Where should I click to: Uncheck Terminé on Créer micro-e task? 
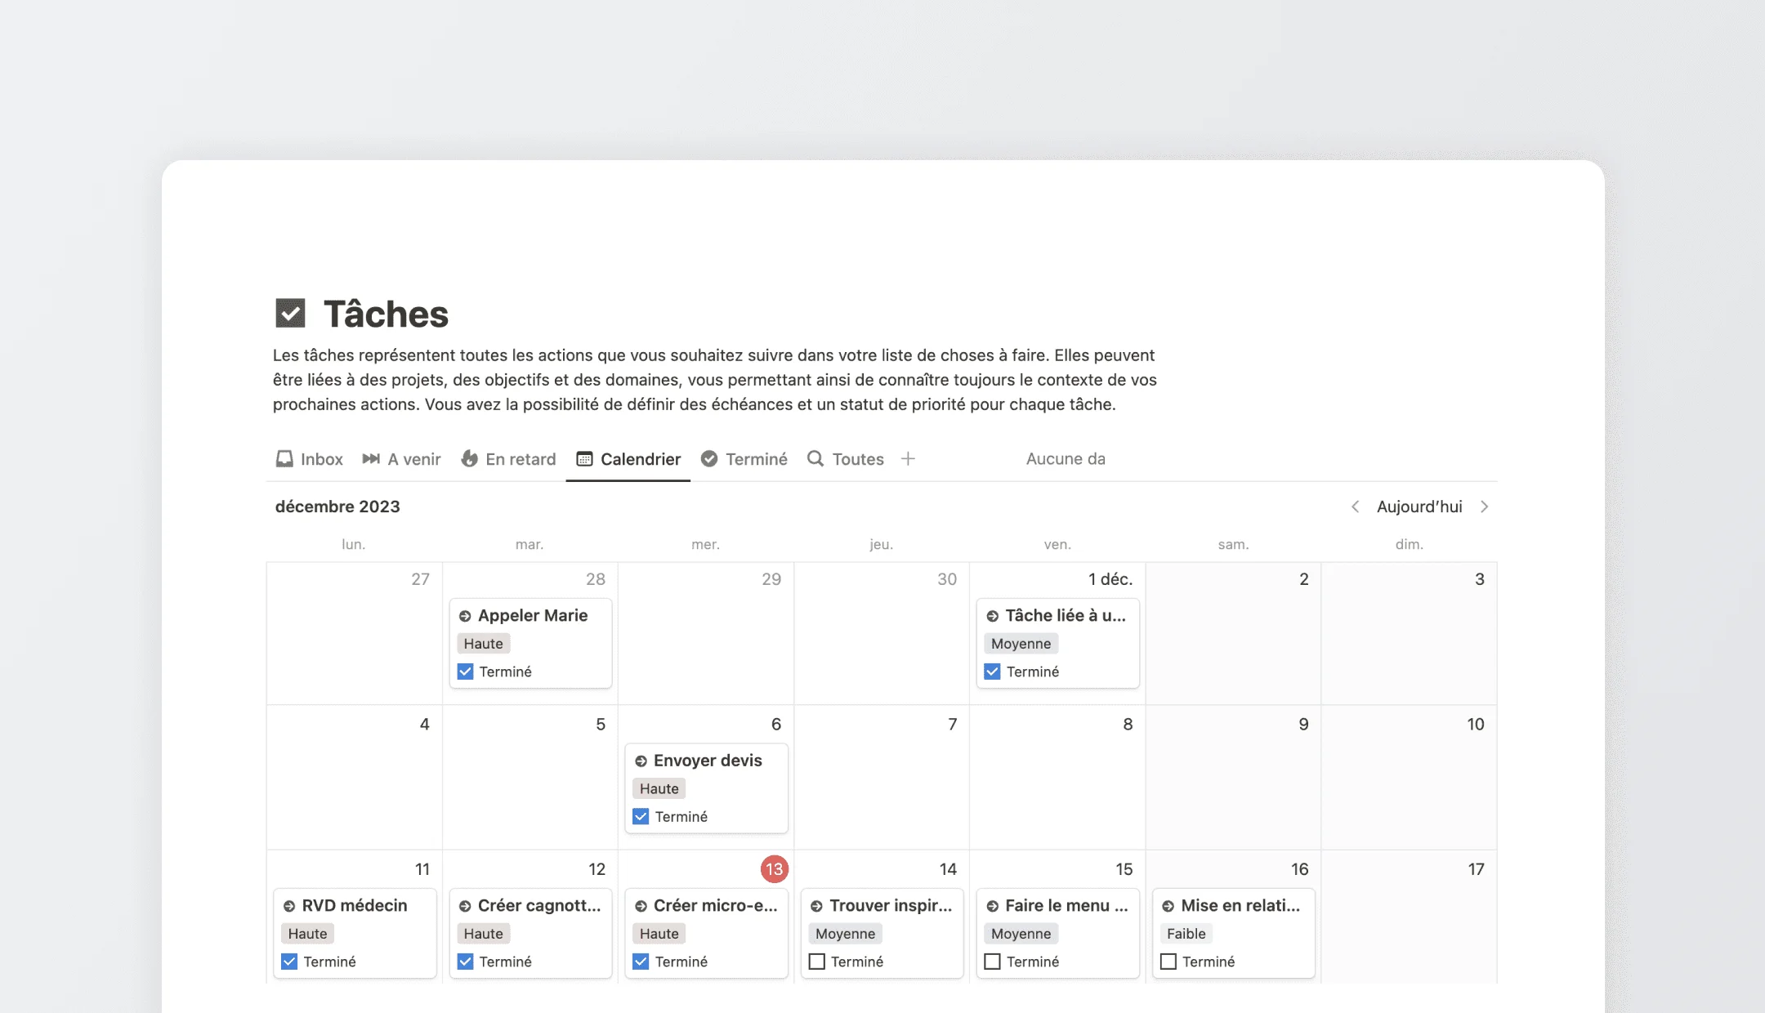[641, 962]
